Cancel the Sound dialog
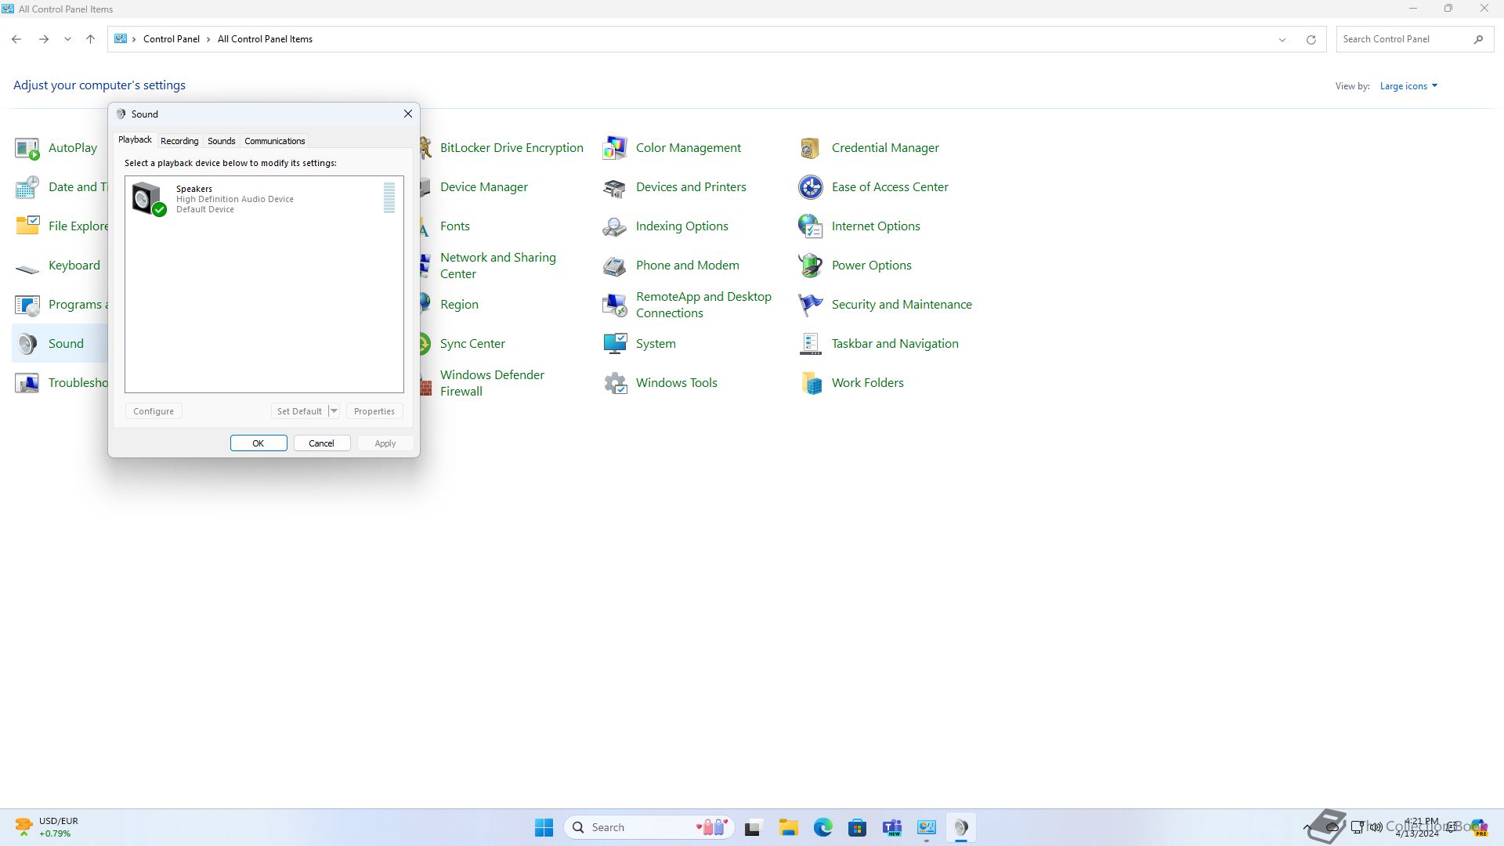The image size is (1504, 846). pyautogui.click(x=322, y=443)
